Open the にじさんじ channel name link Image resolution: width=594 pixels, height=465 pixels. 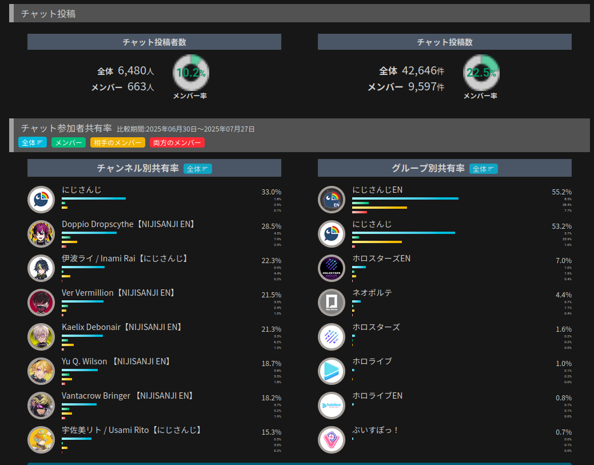tap(81, 190)
